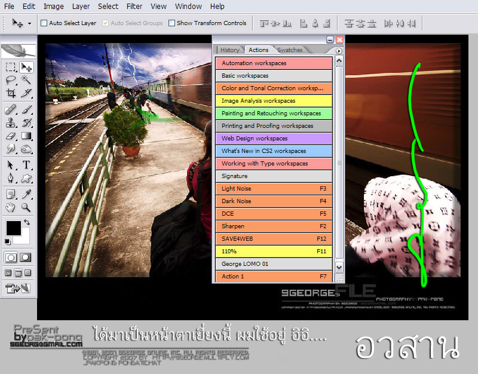Select the Zoom tool
The height and width of the screenshot is (374, 478).
(26, 207)
